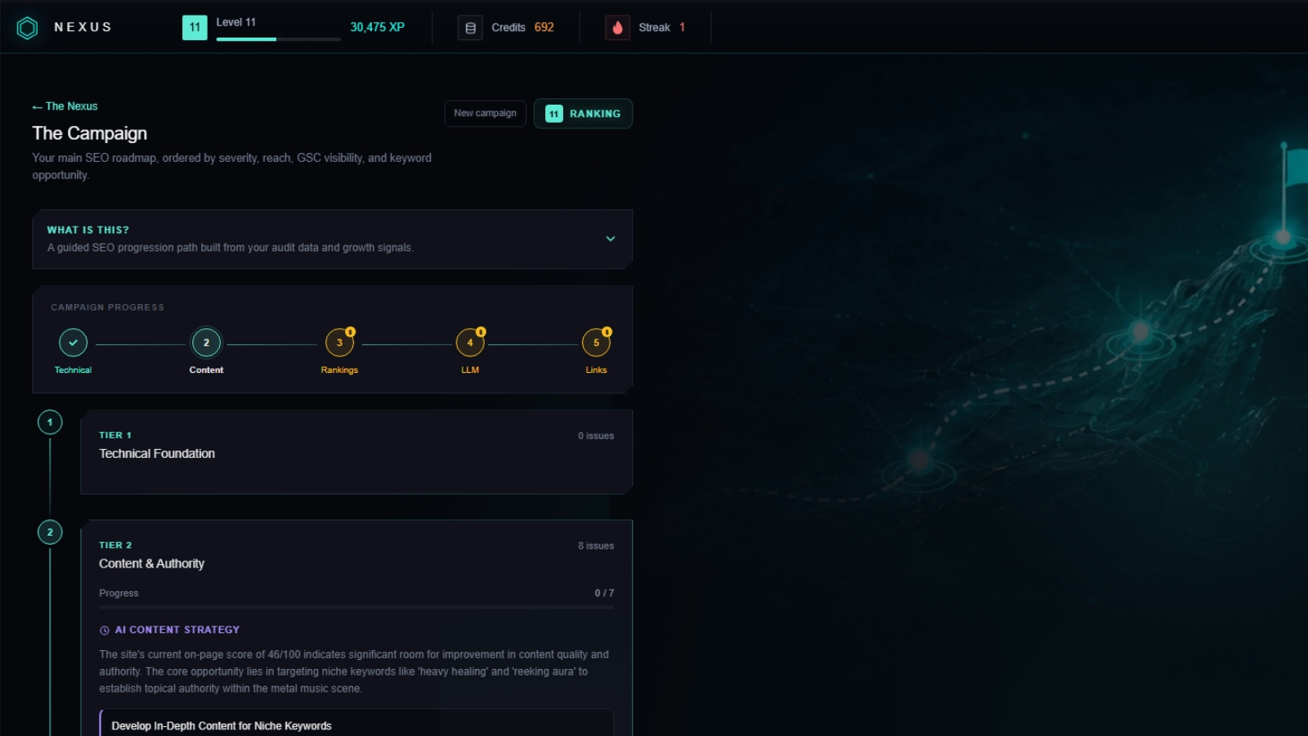Click the Technical step label
1308x736 pixels.
(73, 370)
